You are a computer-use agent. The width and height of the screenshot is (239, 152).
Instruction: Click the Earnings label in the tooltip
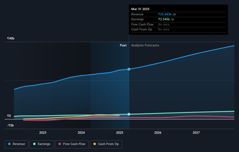tap(137, 19)
